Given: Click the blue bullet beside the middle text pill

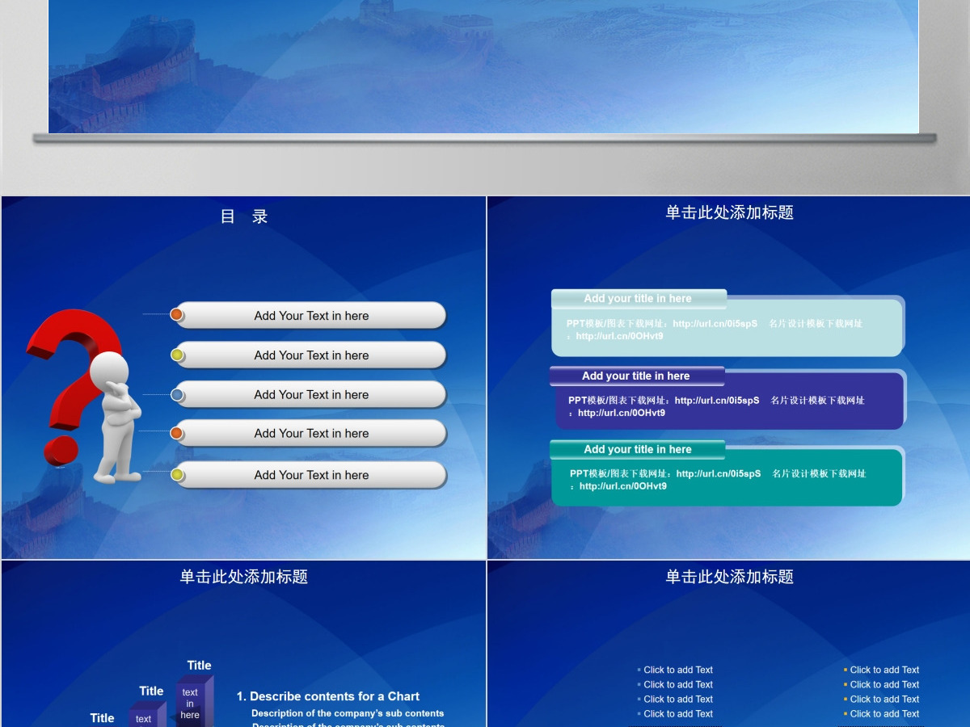Looking at the screenshot, I should tap(177, 395).
